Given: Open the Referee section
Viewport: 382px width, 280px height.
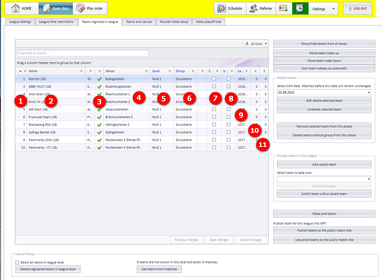Looking at the screenshot, I should [261, 8].
